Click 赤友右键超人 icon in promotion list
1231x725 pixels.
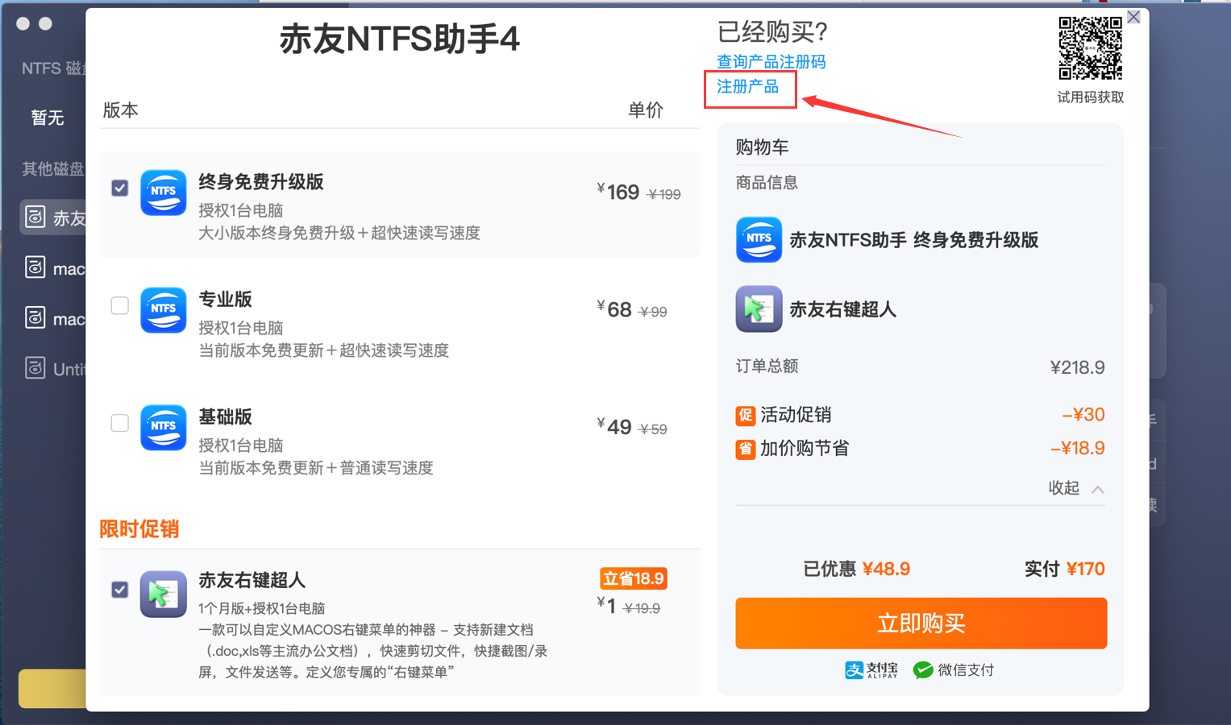click(164, 594)
